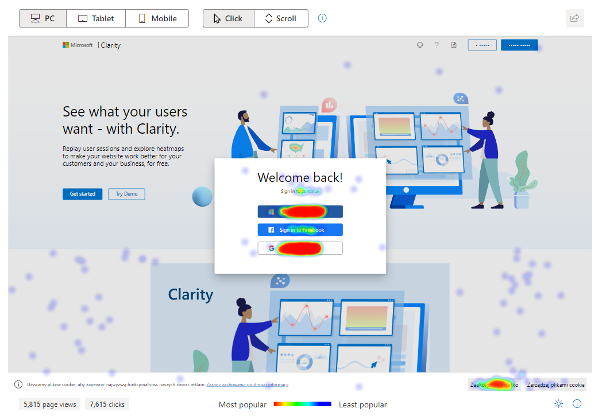
Task: Click the bar chart bubble icon in illustration
Action: click(329, 104)
